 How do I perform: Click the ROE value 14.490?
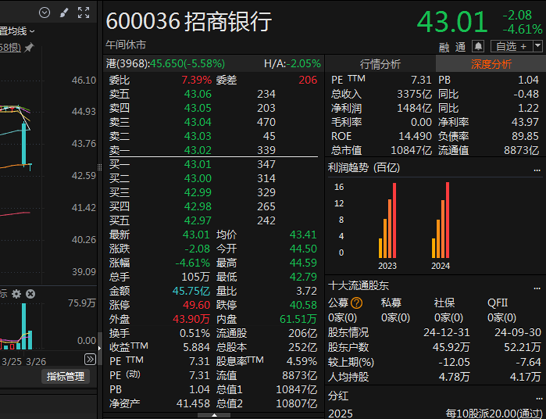(415, 136)
